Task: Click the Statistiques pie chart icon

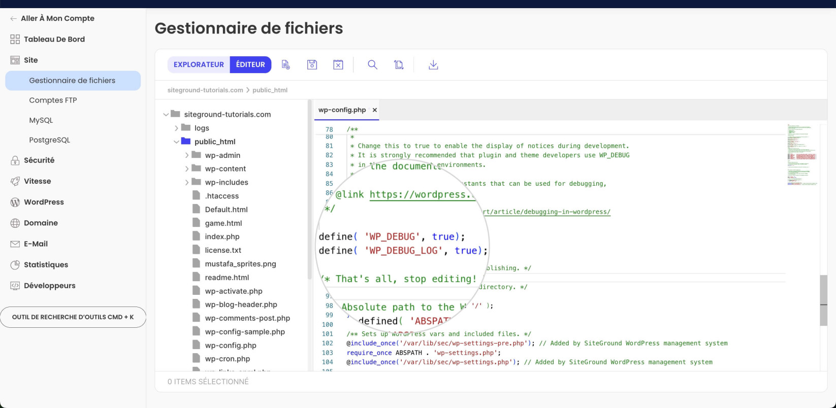Action: [x=15, y=265]
